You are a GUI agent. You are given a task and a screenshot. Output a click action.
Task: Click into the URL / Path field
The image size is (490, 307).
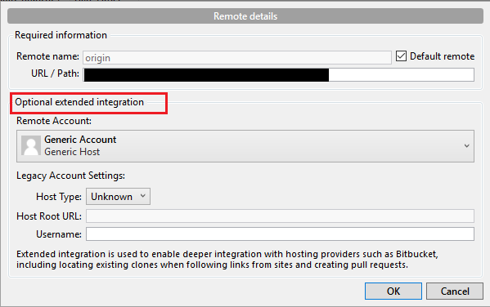pyautogui.click(x=278, y=75)
